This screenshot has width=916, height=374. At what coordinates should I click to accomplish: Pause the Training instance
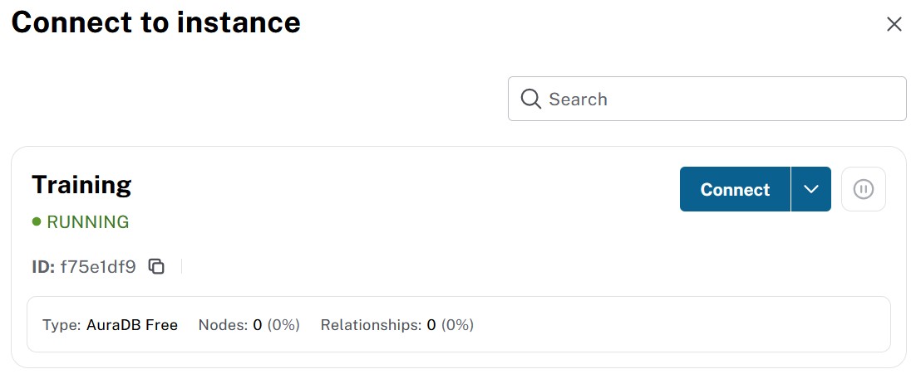tap(864, 190)
